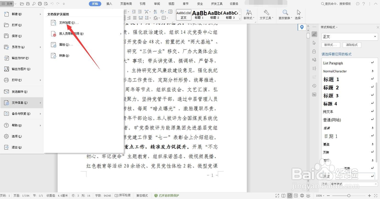The height and width of the screenshot is (199, 380).
Task: Click the navigation location pin icon
Action: pyautogui.click(x=302, y=27)
